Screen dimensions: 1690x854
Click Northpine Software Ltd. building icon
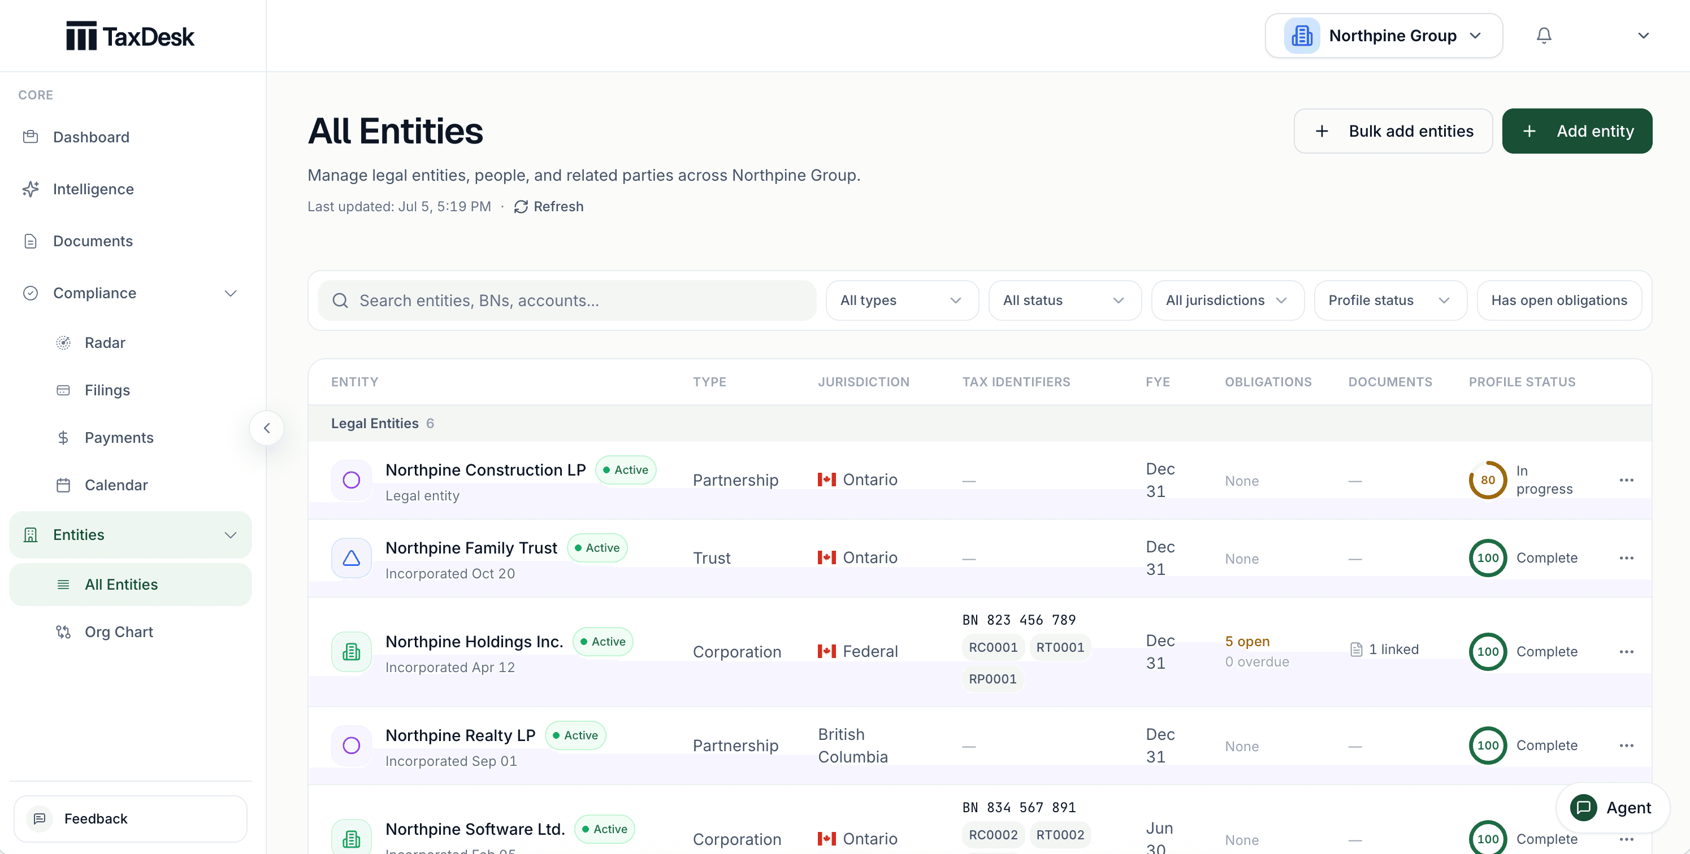pos(352,838)
